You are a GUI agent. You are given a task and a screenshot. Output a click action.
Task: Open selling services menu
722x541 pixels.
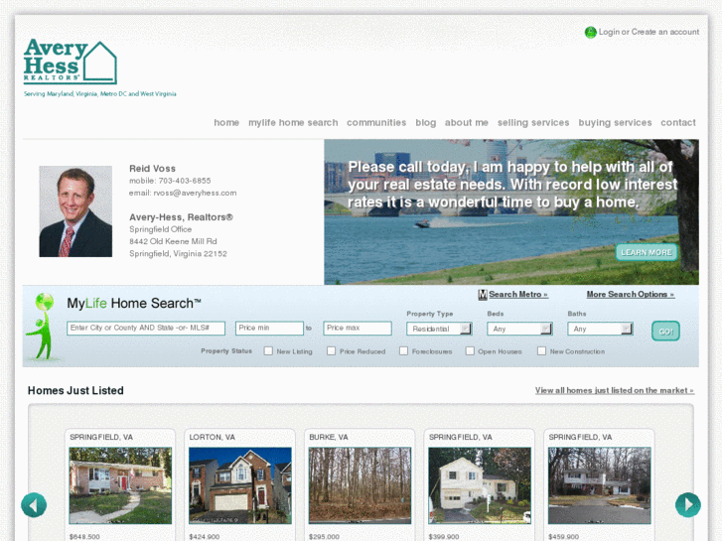533,122
